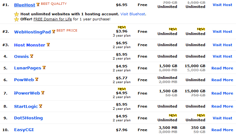Click Visit Host for WebHostingPad
Viewport: 236px width, 134px height.
coord(222,32)
